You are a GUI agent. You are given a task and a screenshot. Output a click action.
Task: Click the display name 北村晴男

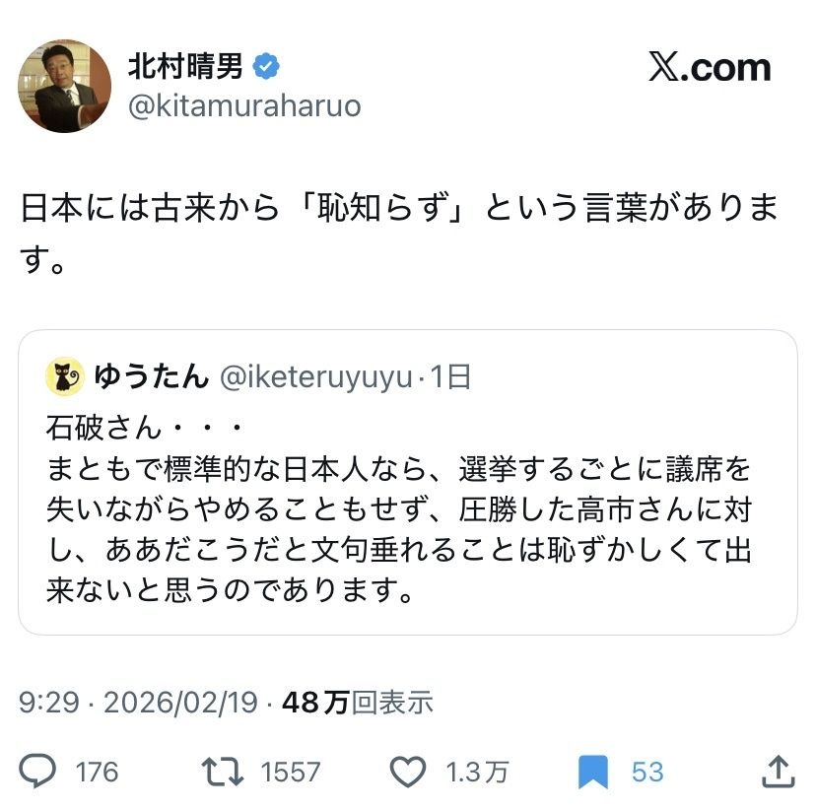click(x=185, y=66)
